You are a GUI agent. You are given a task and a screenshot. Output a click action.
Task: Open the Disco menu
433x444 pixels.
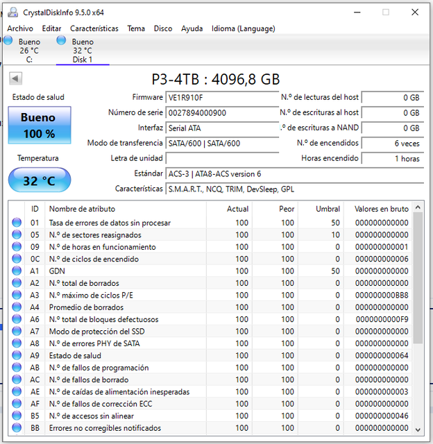coord(163,28)
